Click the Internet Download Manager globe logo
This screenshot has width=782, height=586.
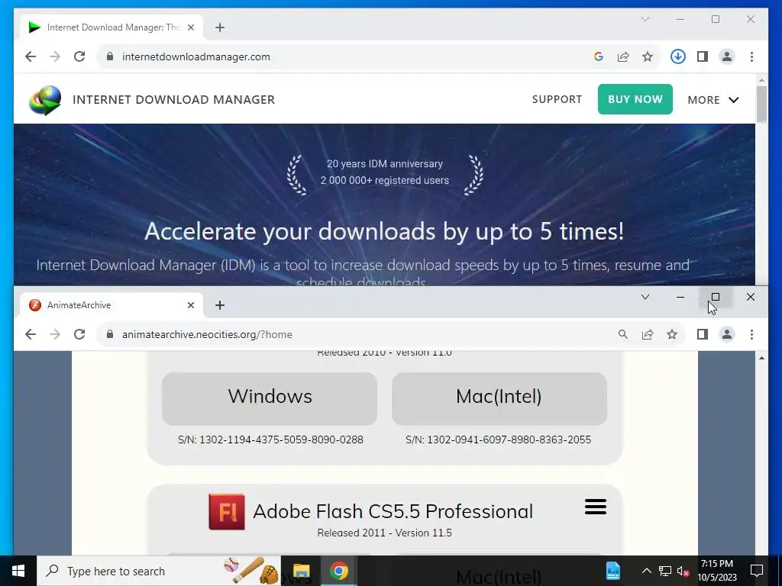pos(45,100)
